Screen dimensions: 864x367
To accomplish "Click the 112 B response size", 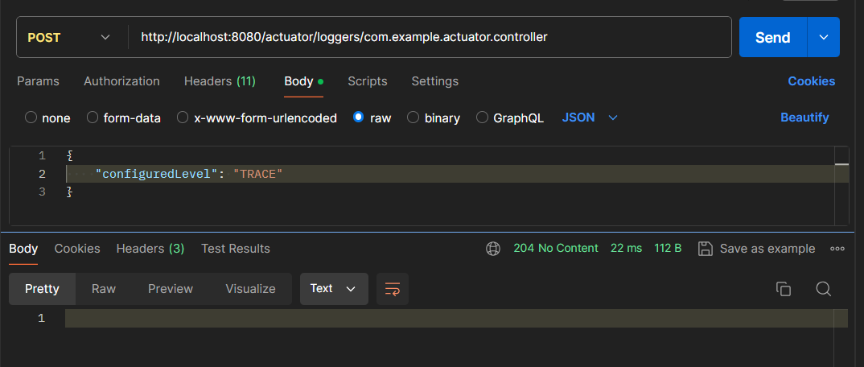I will tap(668, 249).
